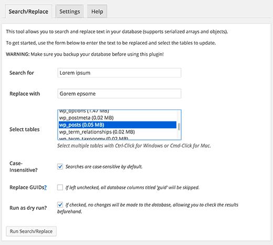The height and width of the screenshot is (245, 273).
Task: Open the Replace GUIDs question mark link
Action: coord(45,188)
